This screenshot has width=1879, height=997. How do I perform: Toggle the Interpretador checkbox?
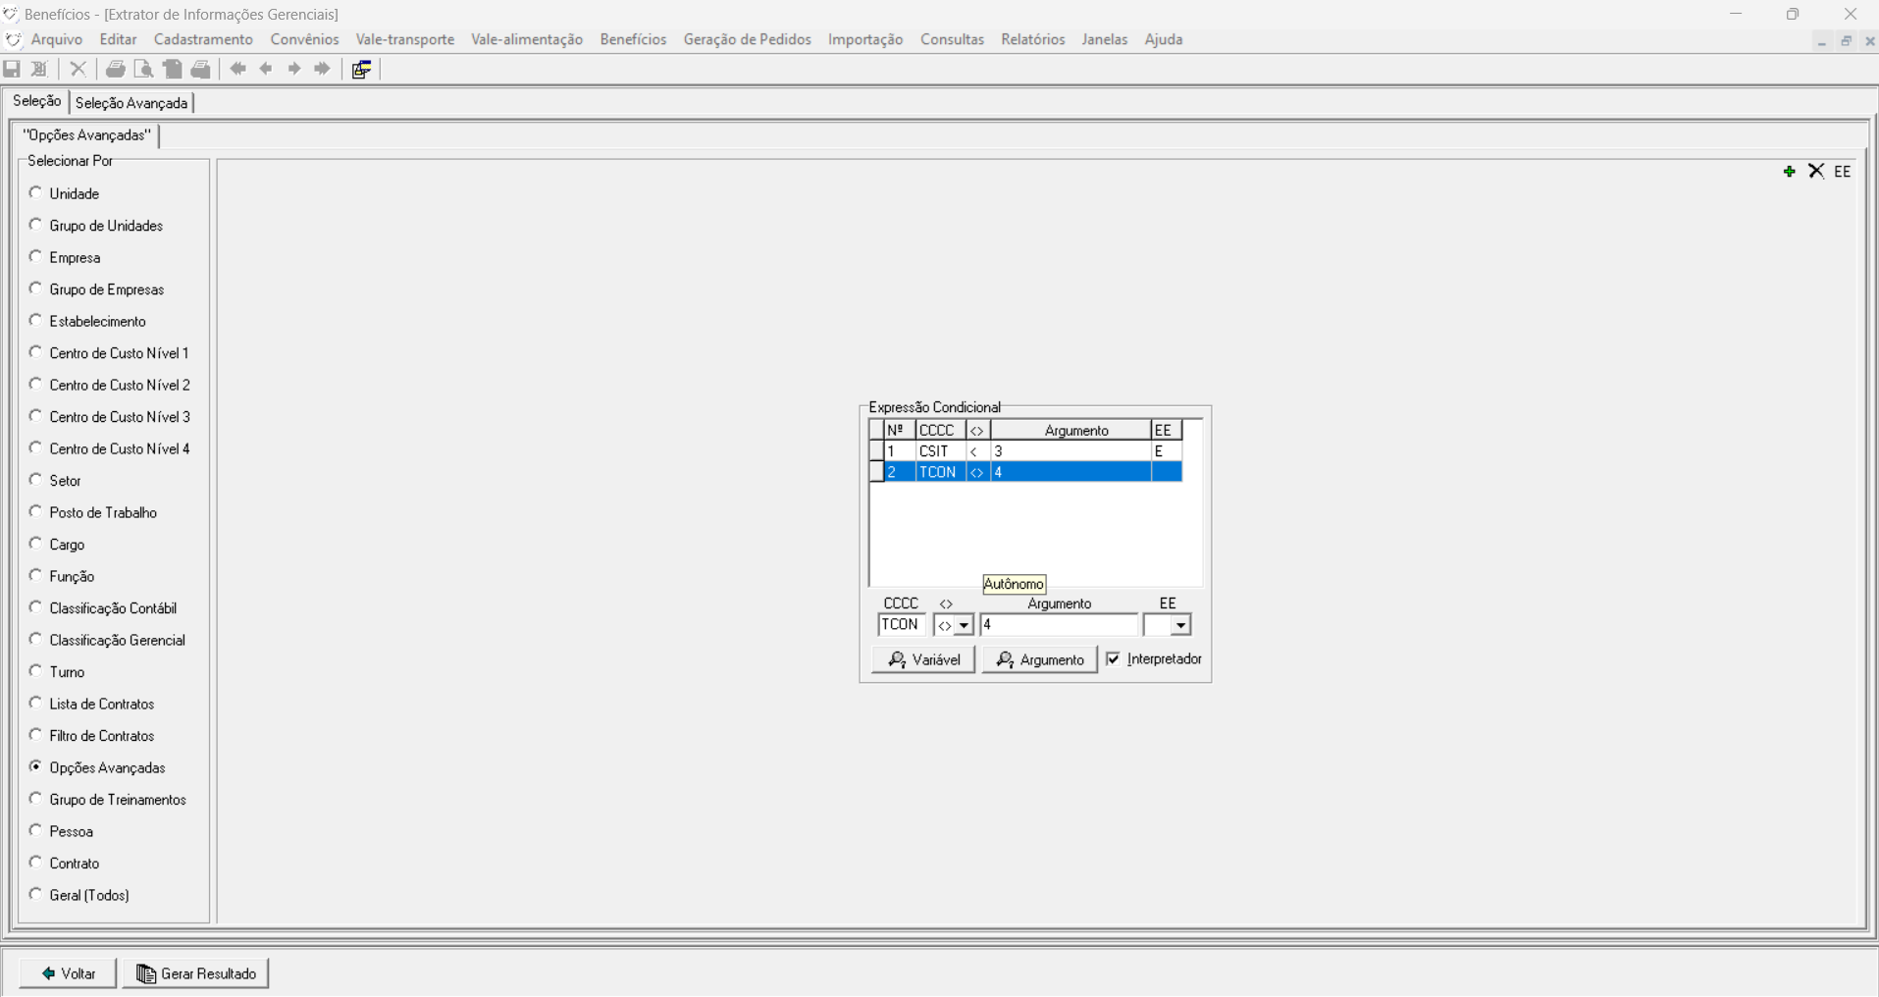(x=1113, y=658)
